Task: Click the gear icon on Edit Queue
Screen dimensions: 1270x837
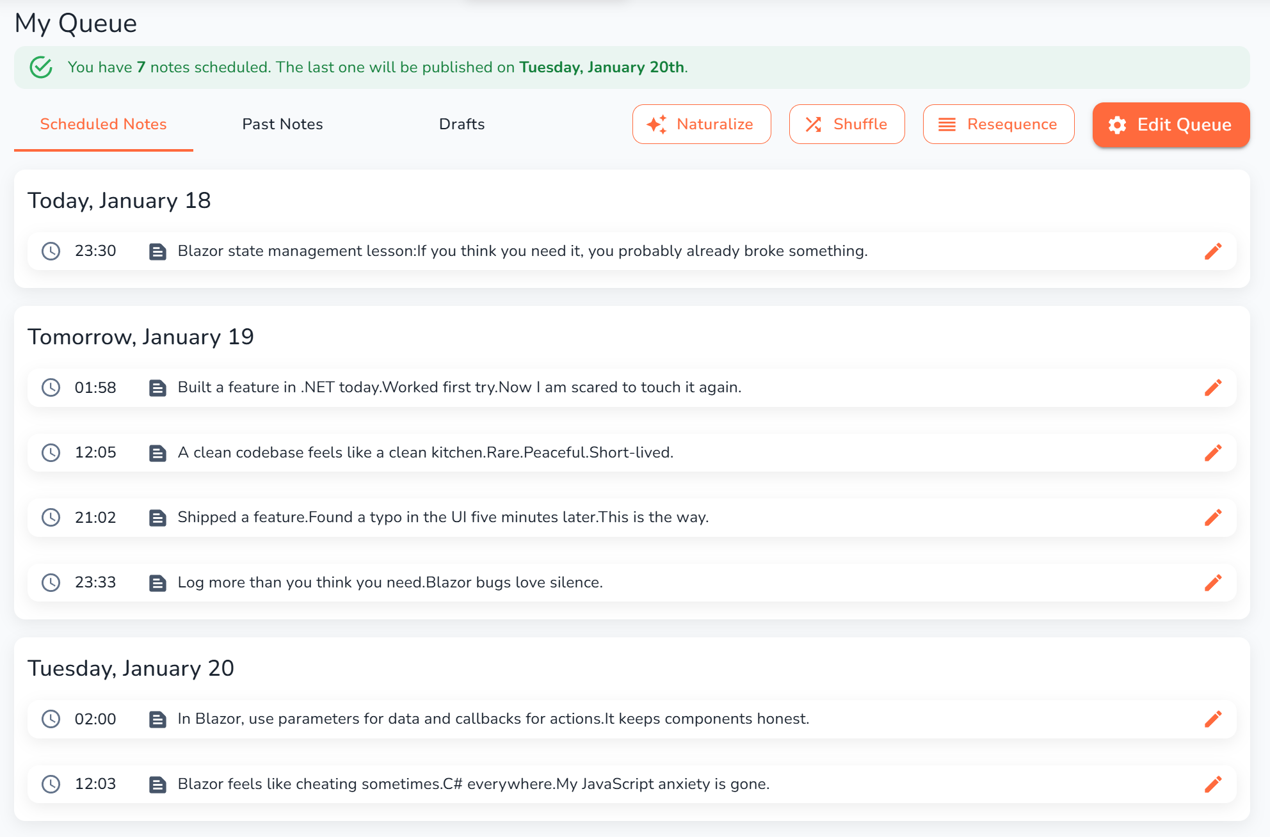Action: coord(1116,125)
